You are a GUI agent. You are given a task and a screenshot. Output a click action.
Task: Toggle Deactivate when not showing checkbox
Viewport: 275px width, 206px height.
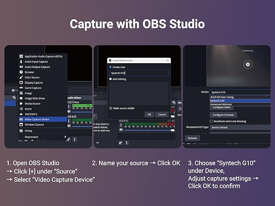point(211,121)
